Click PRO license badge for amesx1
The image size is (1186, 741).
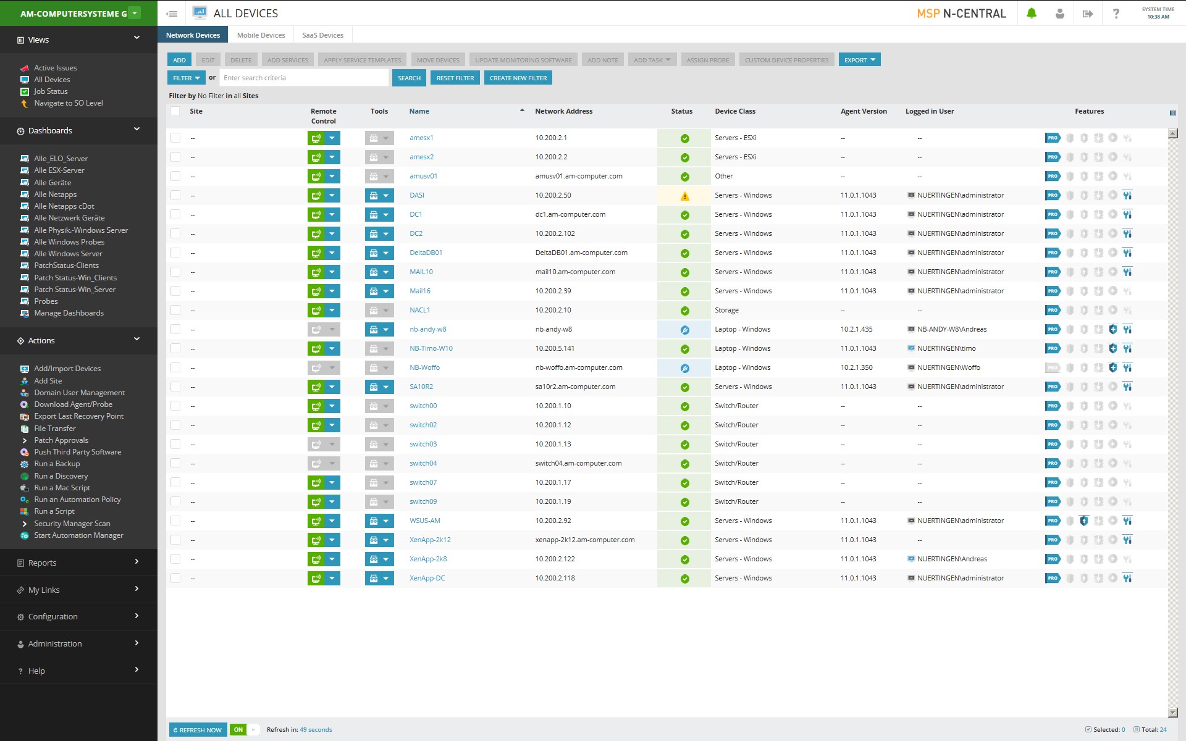(x=1053, y=138)
